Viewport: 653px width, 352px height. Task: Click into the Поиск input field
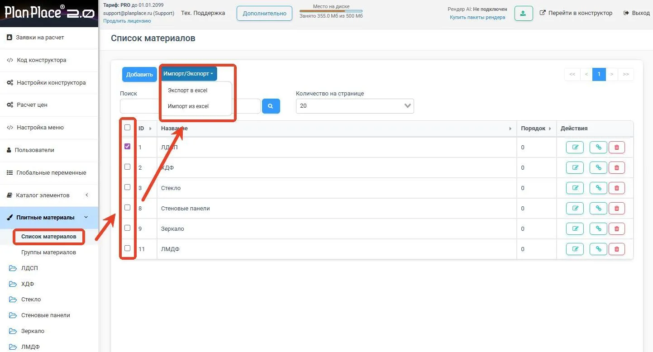190,106
